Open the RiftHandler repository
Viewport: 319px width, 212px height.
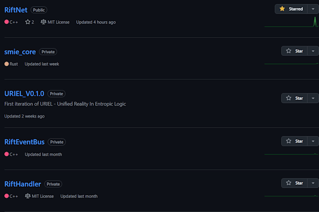click(23, 184)
